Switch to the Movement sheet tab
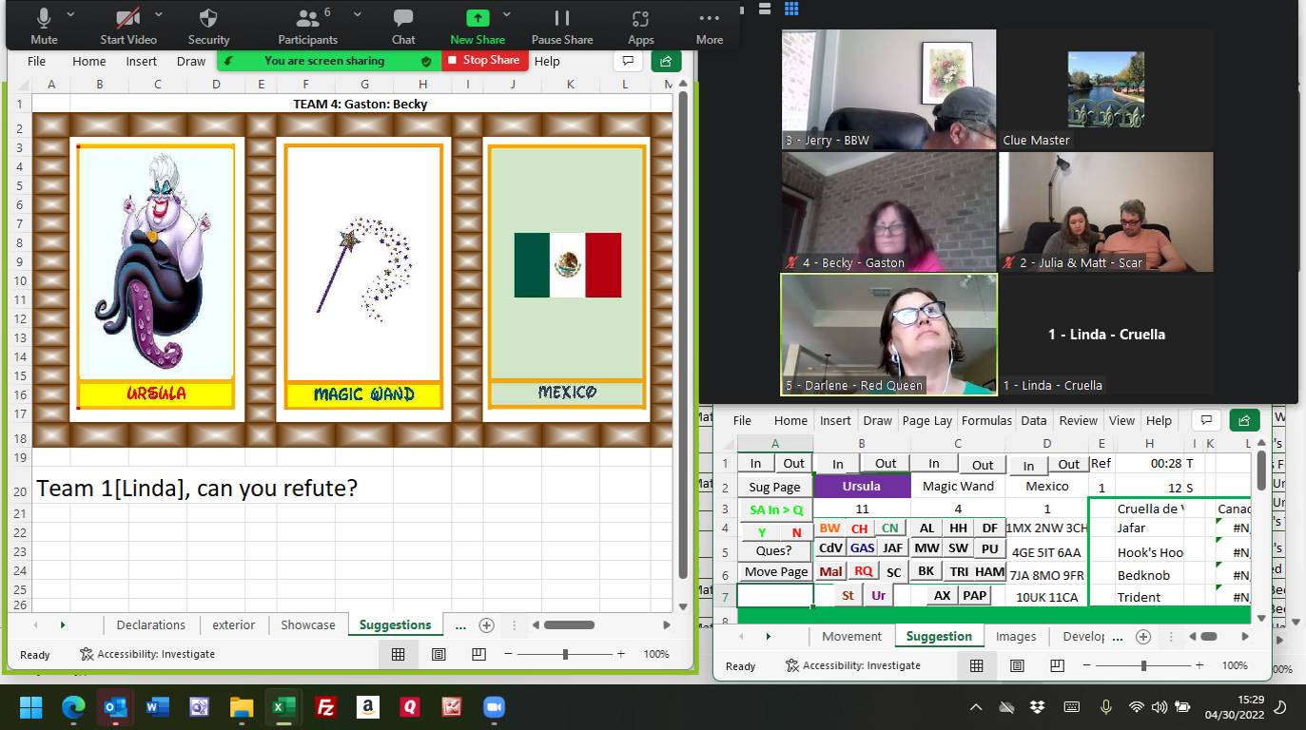 pos(852,637)
